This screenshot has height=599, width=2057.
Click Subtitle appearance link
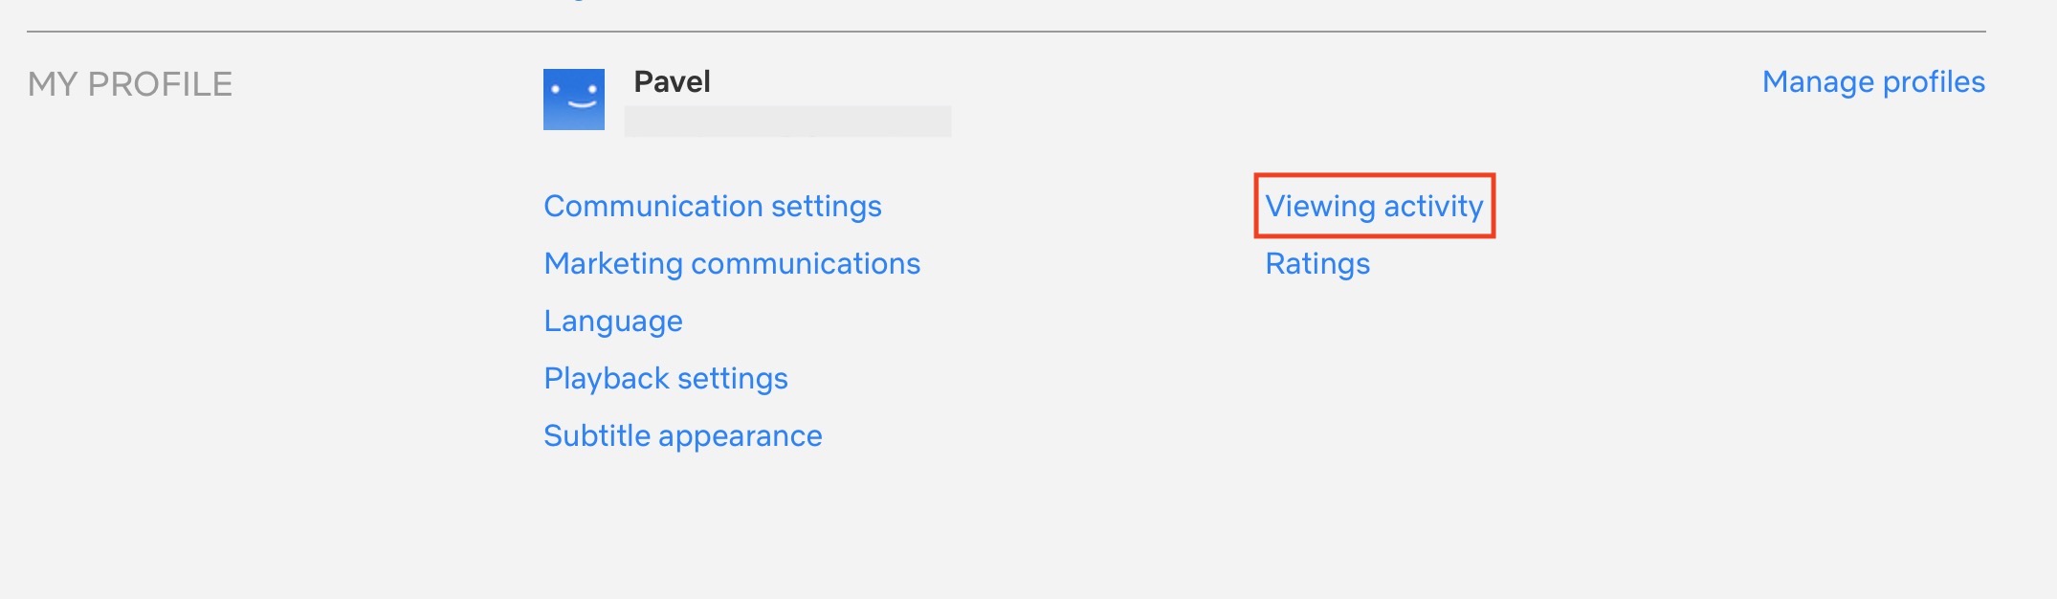point(683,435)
